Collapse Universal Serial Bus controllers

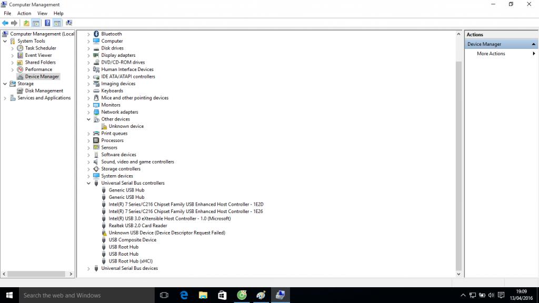pos(88,183)
